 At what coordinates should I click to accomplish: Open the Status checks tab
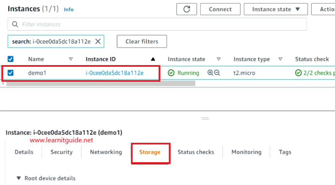[x=196, y=152]
